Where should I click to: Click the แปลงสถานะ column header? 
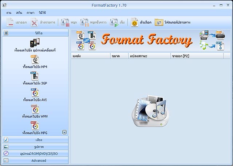(x=150, y=56)
